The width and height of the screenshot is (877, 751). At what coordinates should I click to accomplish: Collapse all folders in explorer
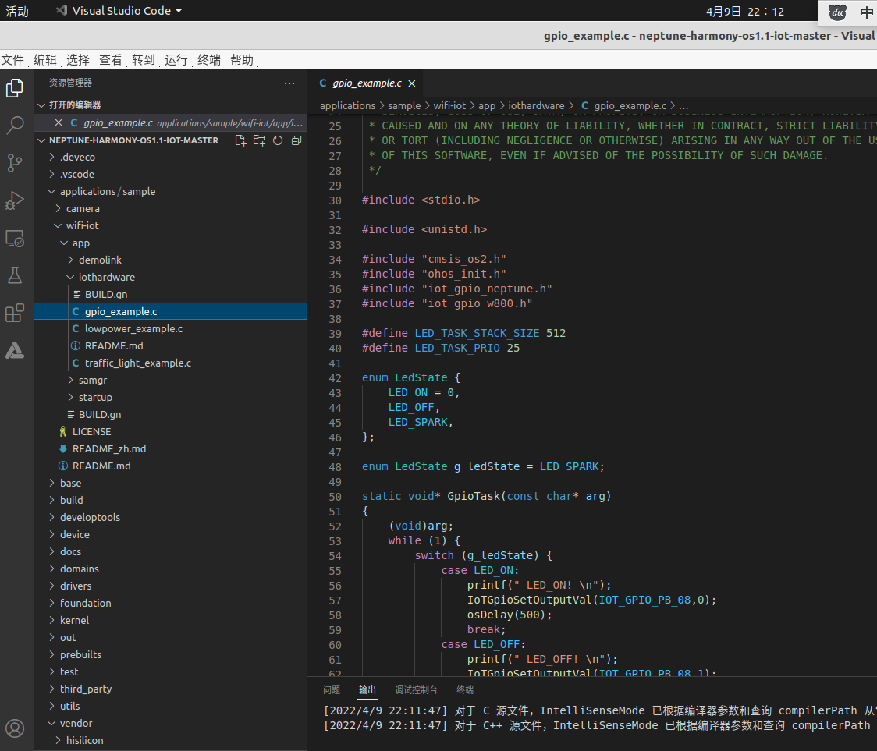[x=296, y=140]
